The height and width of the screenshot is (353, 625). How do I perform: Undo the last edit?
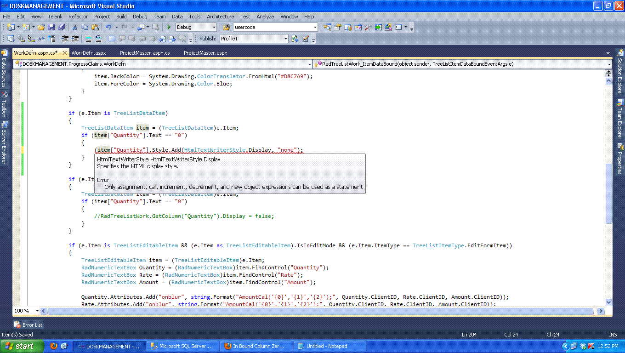pyautogui.click(x=108, y=28)
